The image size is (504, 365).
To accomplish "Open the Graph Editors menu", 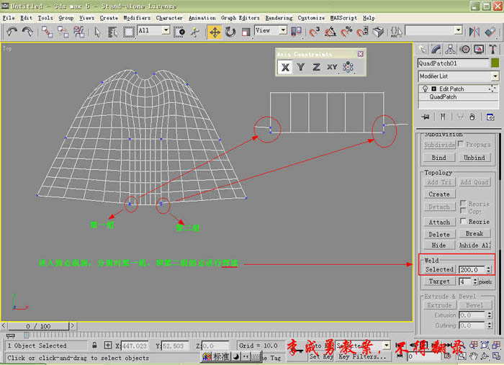I will pos(240,18).
